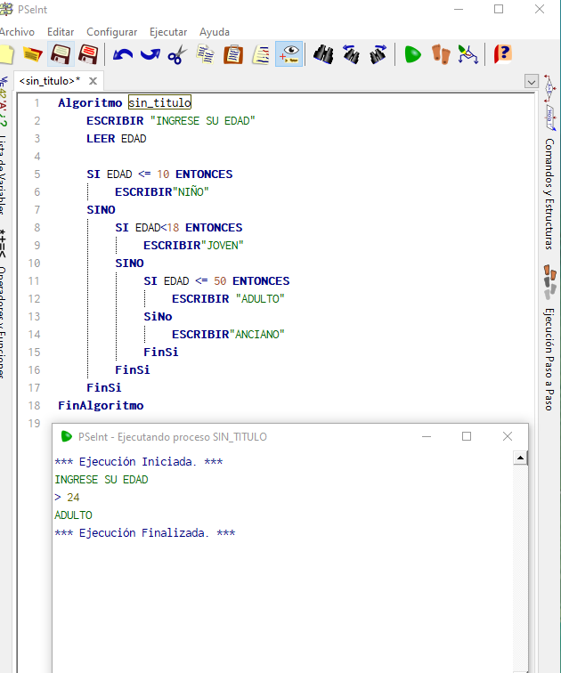Click line SI EDAD<18 ENTONCES
This screenshot has width=561, height=673.
179,228
